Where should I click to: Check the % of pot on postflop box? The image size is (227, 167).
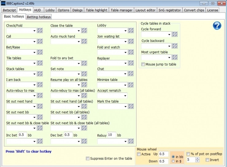tap(188, 154)
